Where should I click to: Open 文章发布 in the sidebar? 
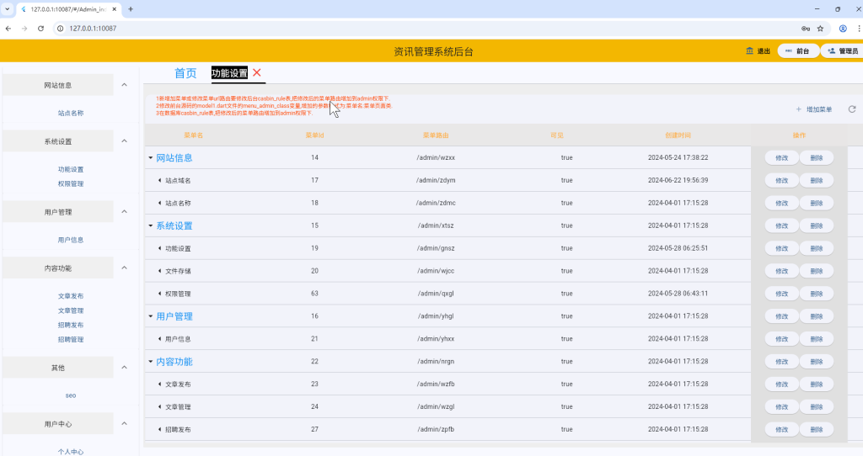pyautogui.click(x=71, y=296)
